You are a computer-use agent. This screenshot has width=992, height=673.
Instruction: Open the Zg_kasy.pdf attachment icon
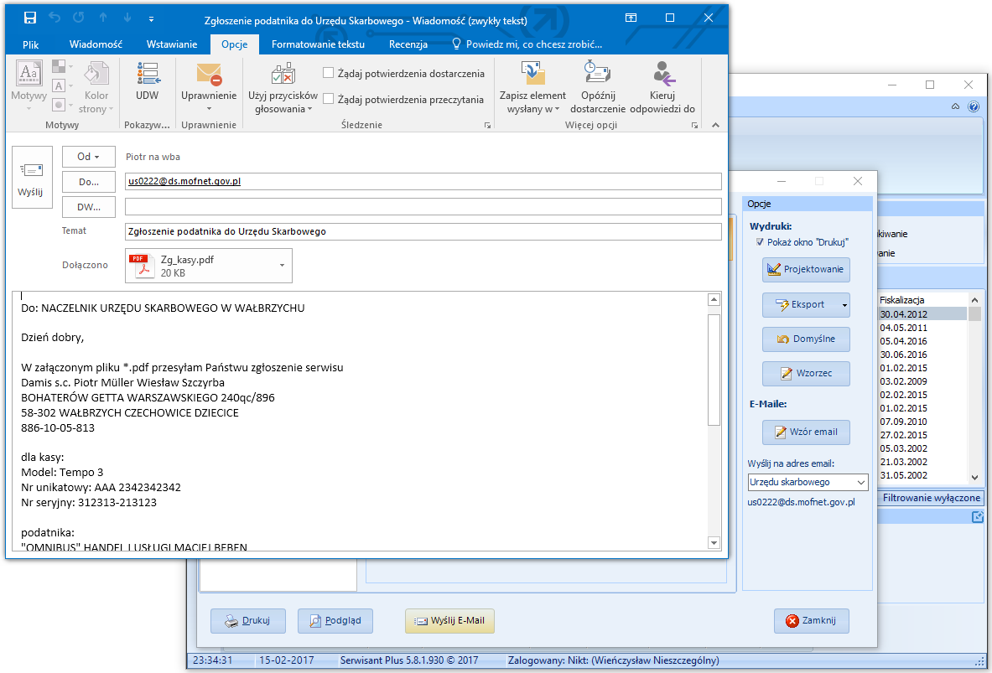[x=138, y=266]
